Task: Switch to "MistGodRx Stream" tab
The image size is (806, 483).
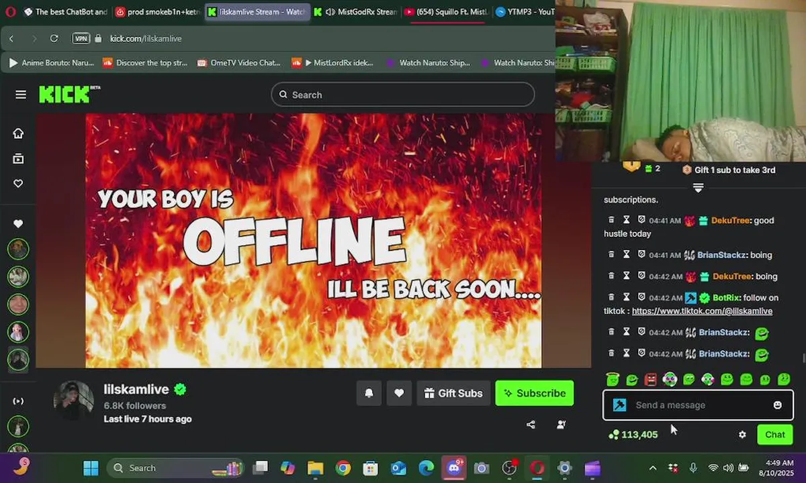Action: coord(355,12)
